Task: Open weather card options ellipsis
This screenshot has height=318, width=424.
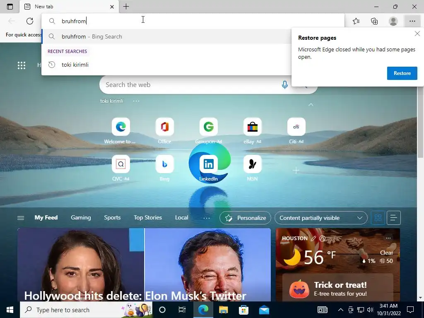Action: 388,238
